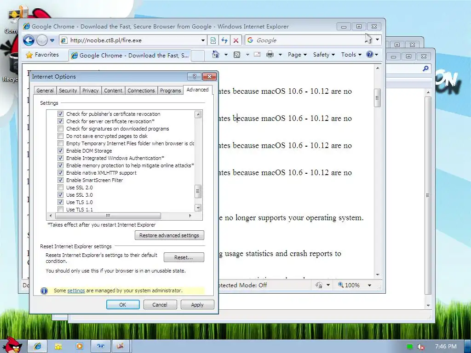The height and width of the screenshot is (353, 471).
Task: Follow the 'settings' link in info bar
Action: coord(76,290)
